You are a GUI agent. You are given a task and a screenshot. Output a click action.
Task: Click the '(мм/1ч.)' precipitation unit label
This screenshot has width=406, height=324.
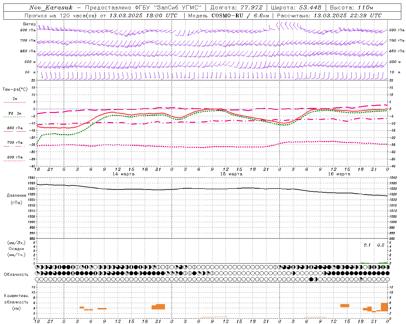[16, 255]
